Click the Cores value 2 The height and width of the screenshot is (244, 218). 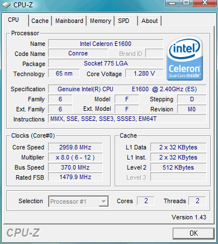point(146,201)
